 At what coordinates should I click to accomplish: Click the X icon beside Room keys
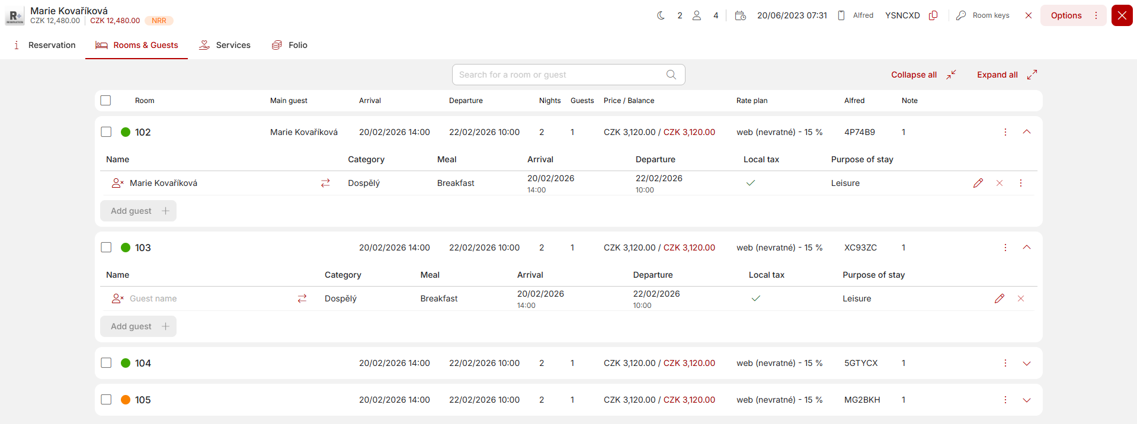[1029, 15]
